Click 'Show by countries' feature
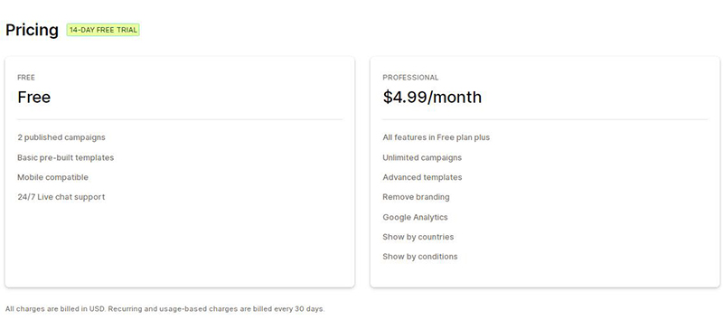 tap(418, 237)
